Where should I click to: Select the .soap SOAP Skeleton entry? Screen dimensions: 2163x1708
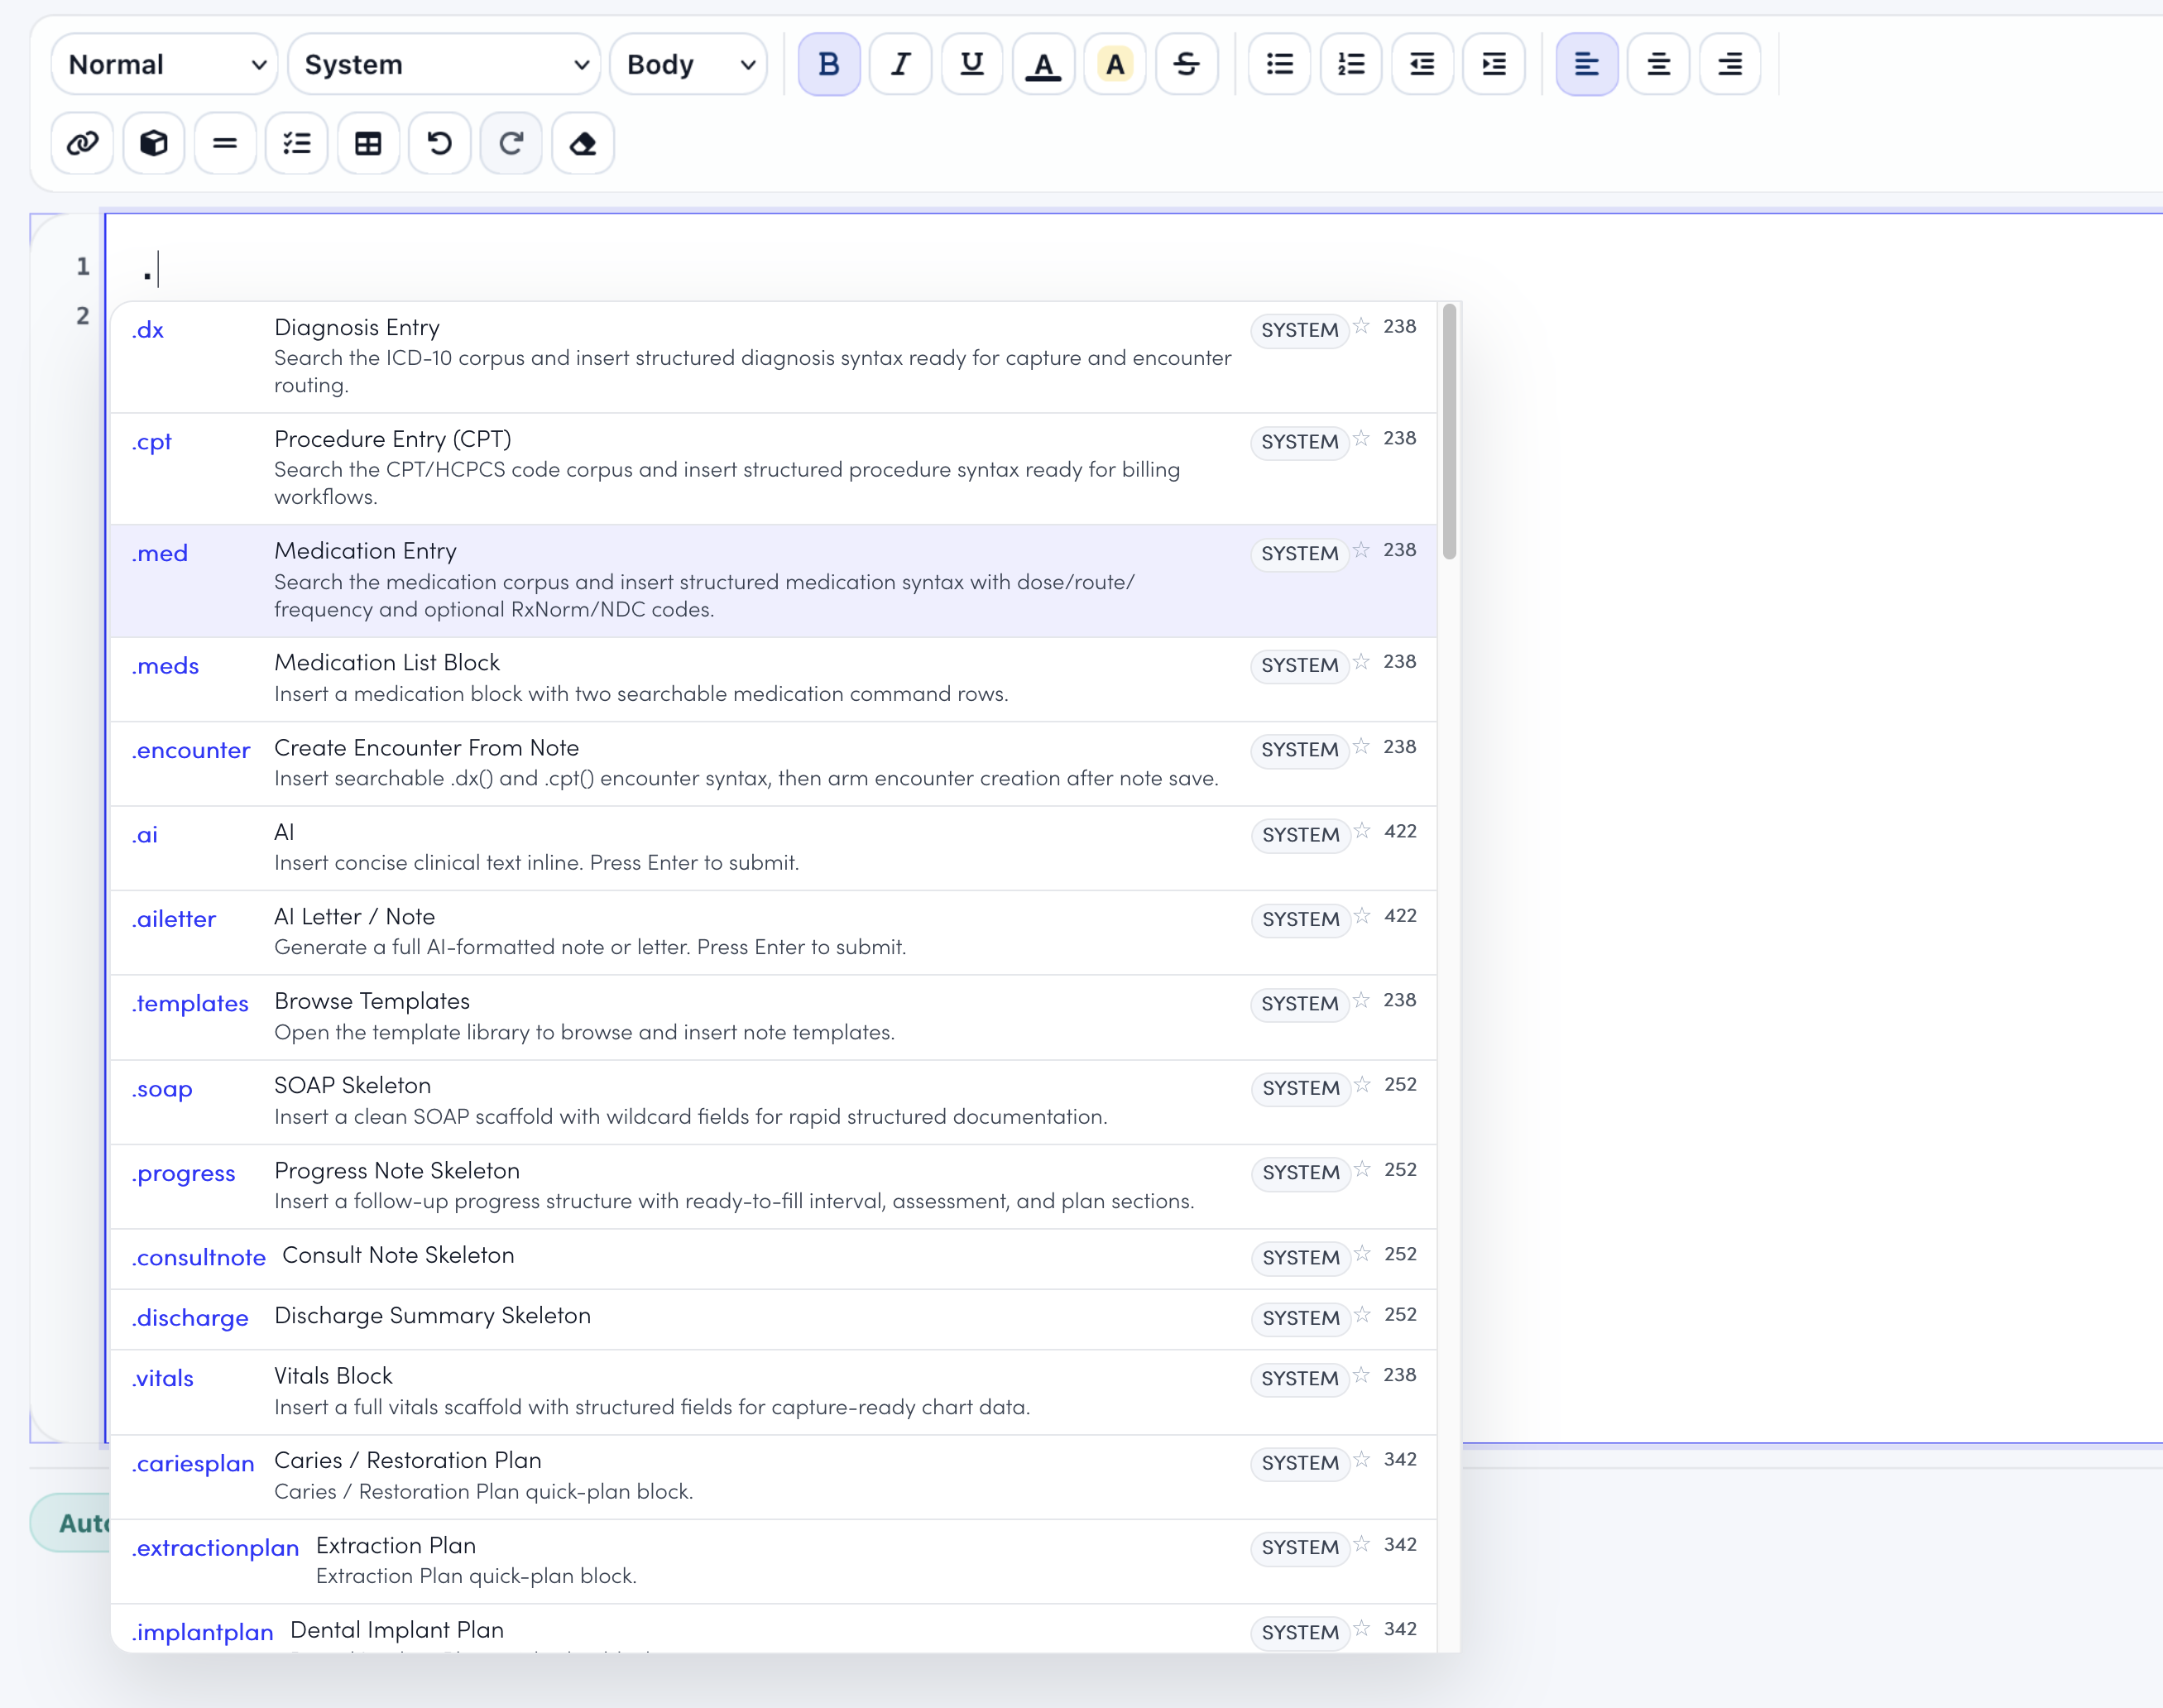click(x=773, y=1102)
